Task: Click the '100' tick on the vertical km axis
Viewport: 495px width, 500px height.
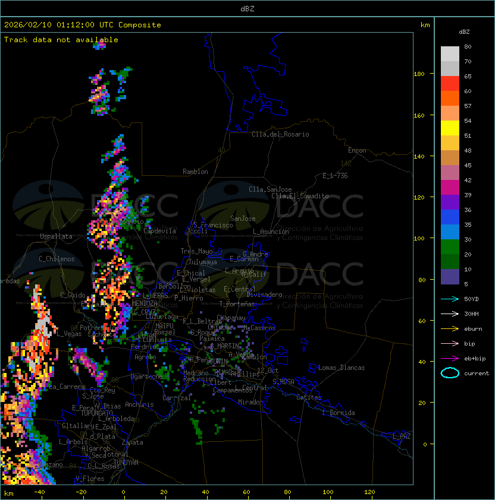Action: 419,239
